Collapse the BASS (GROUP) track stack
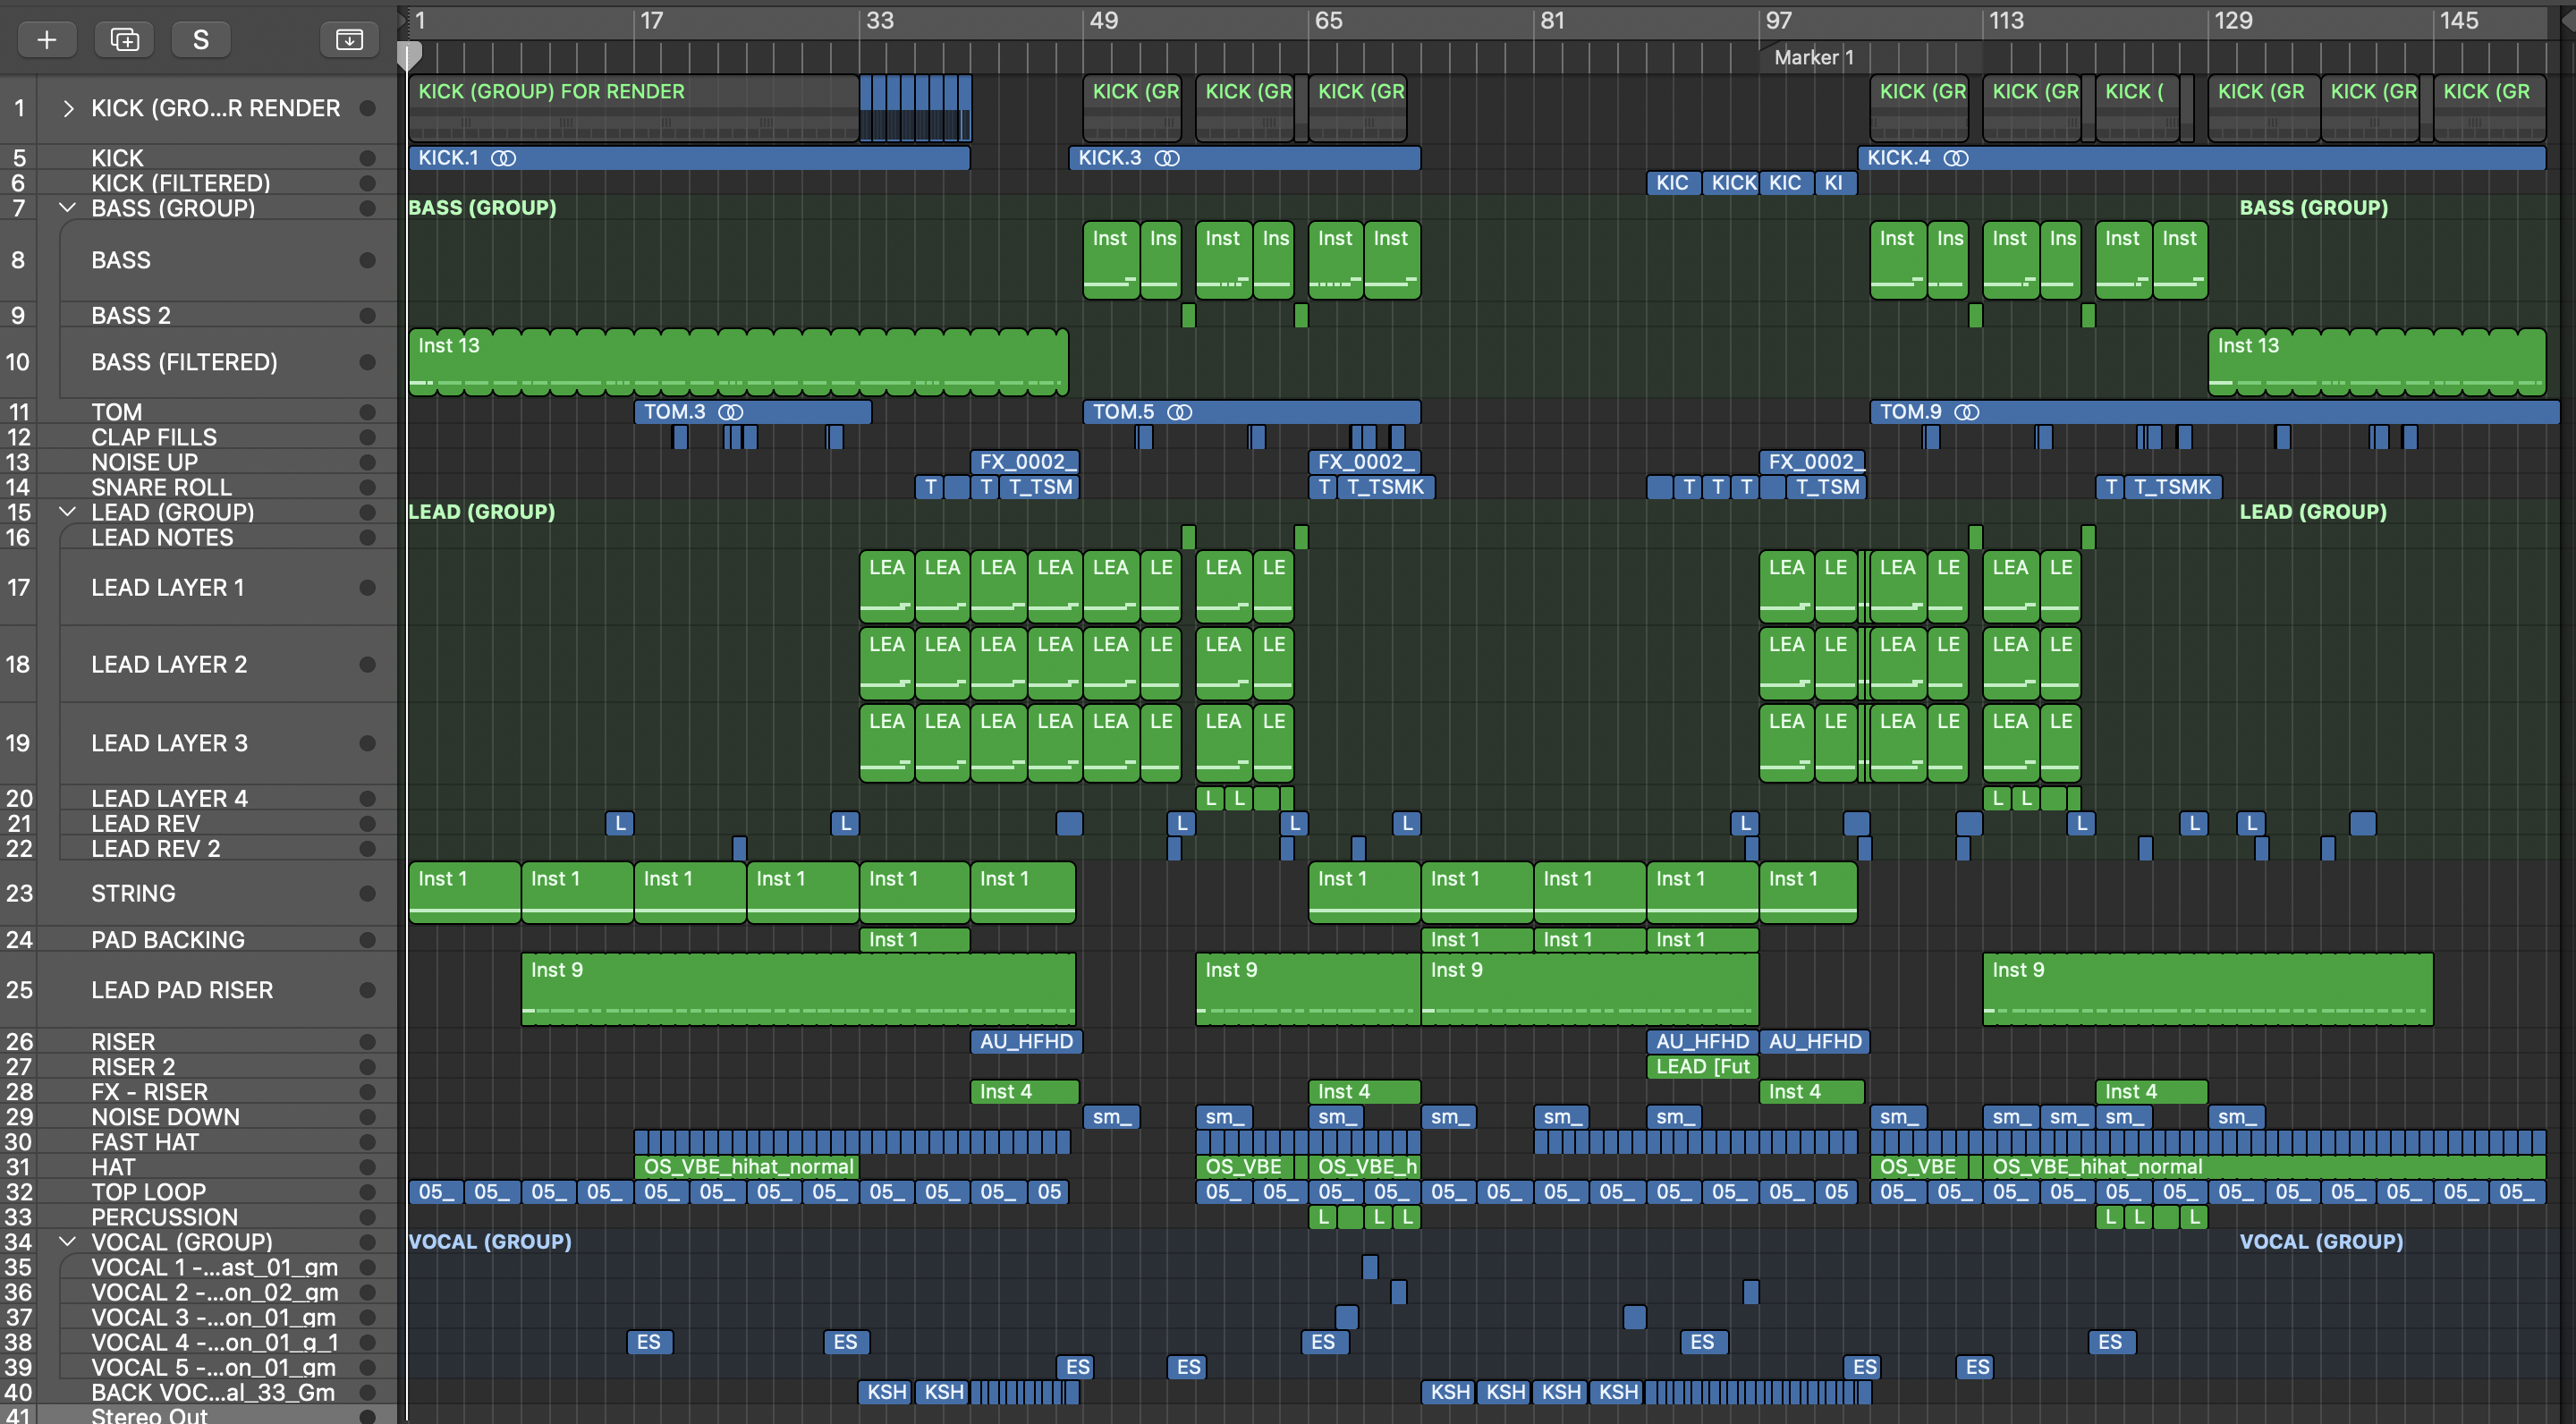Screen dimensions: 2576x1424 coord(67,208)
